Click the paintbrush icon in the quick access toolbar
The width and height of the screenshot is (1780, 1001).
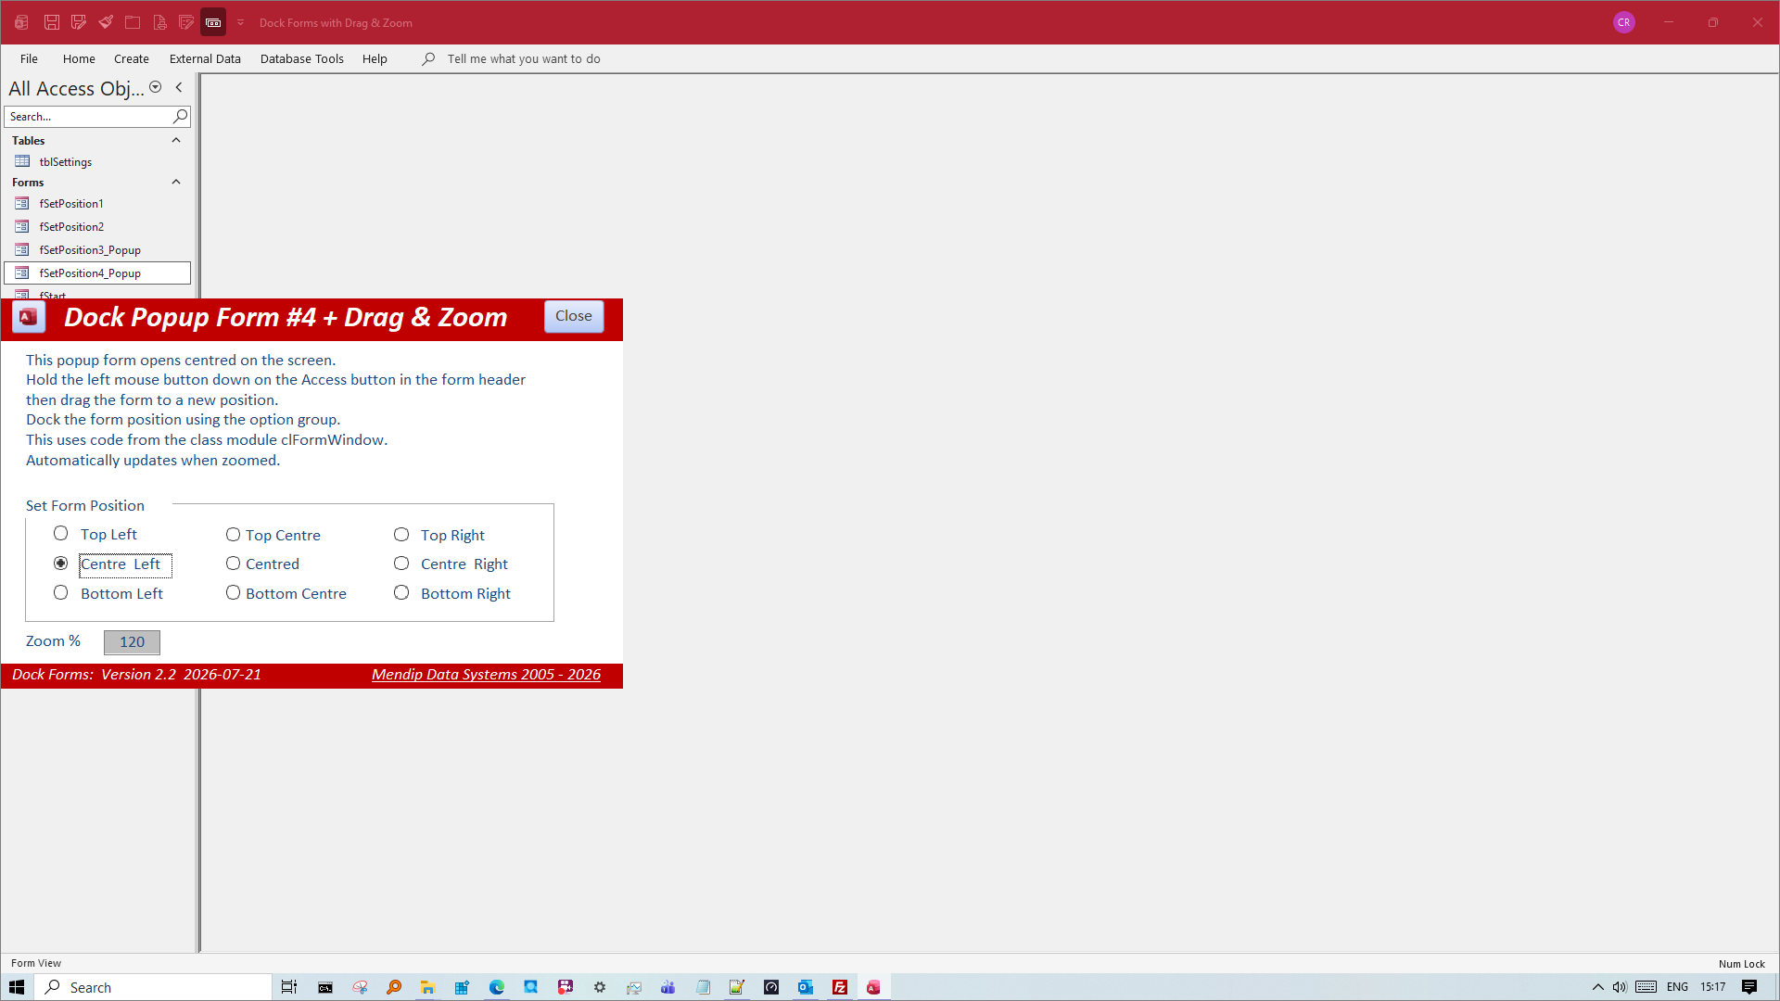(x=106, y=22)
